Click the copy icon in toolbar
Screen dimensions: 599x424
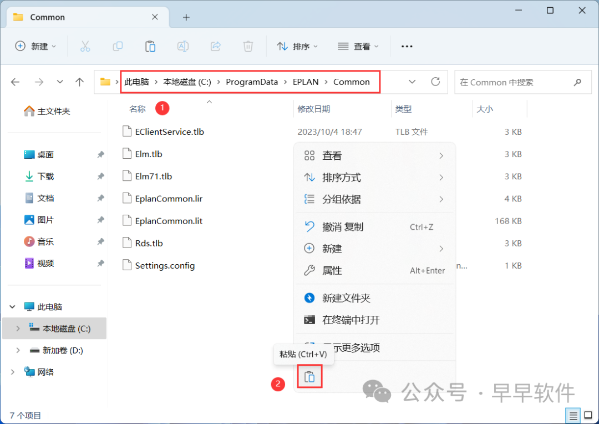118,47
